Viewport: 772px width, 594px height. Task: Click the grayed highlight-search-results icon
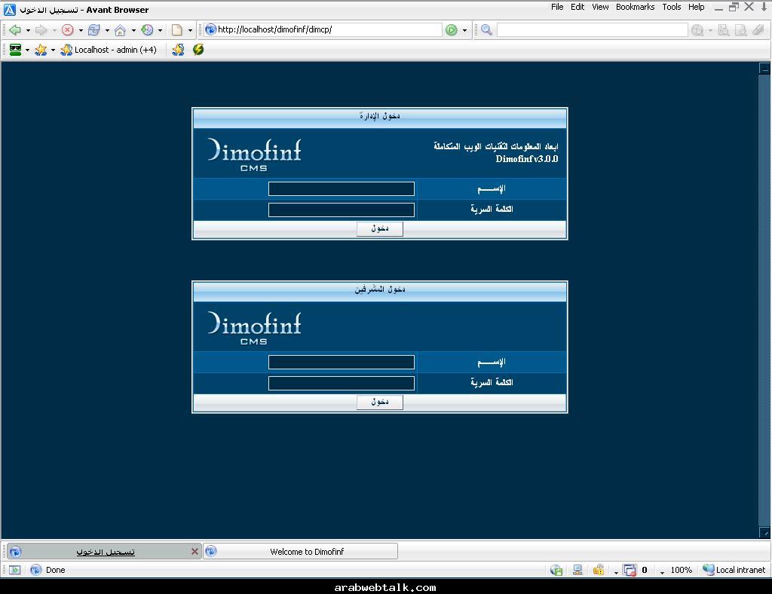(x=740, y=30)
